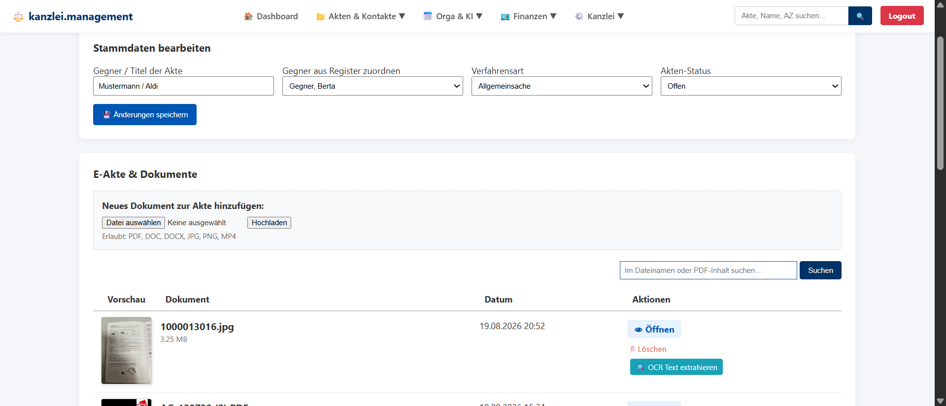Click the Hochladen button
The image size is (946, 406).
269,223
